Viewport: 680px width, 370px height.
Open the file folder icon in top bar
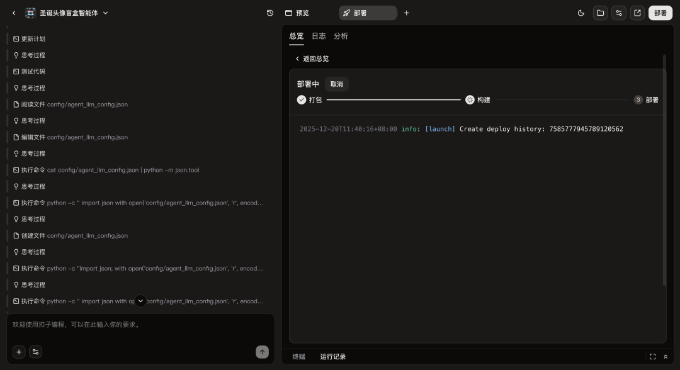tap(600, 13)
